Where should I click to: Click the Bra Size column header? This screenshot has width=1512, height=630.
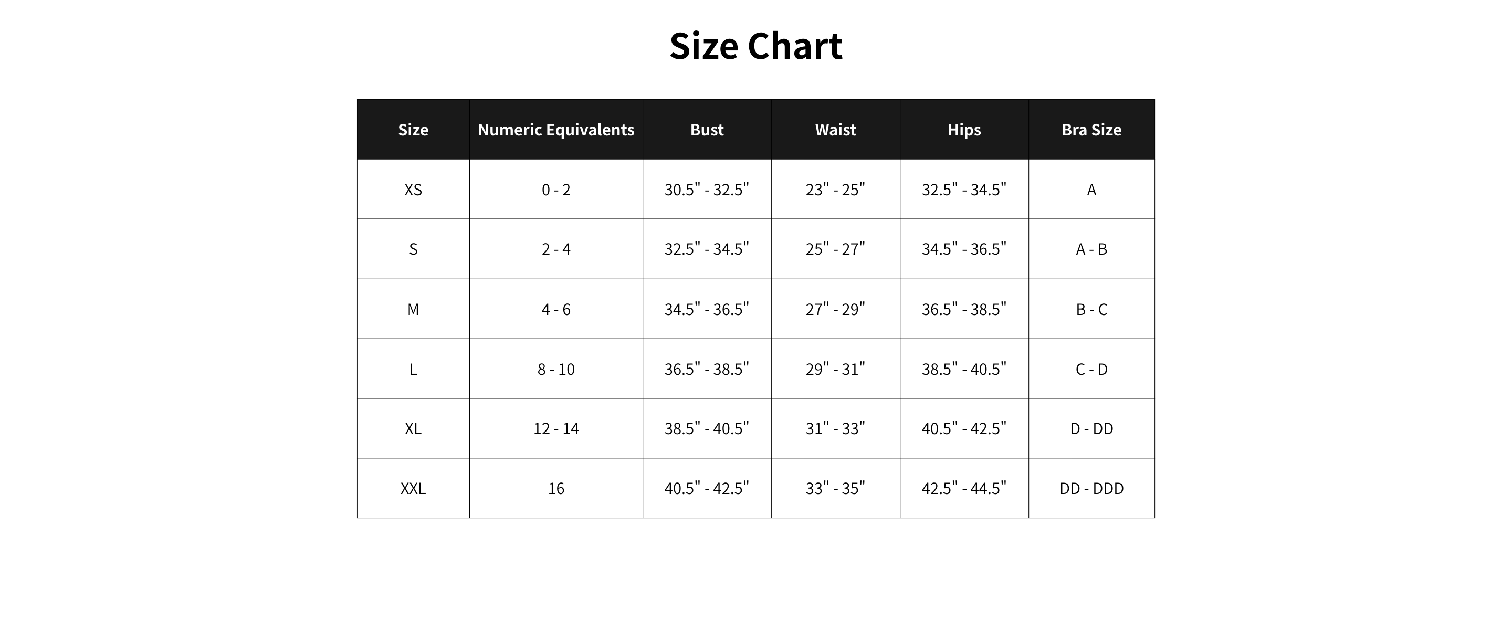[x=1091, y=130]
